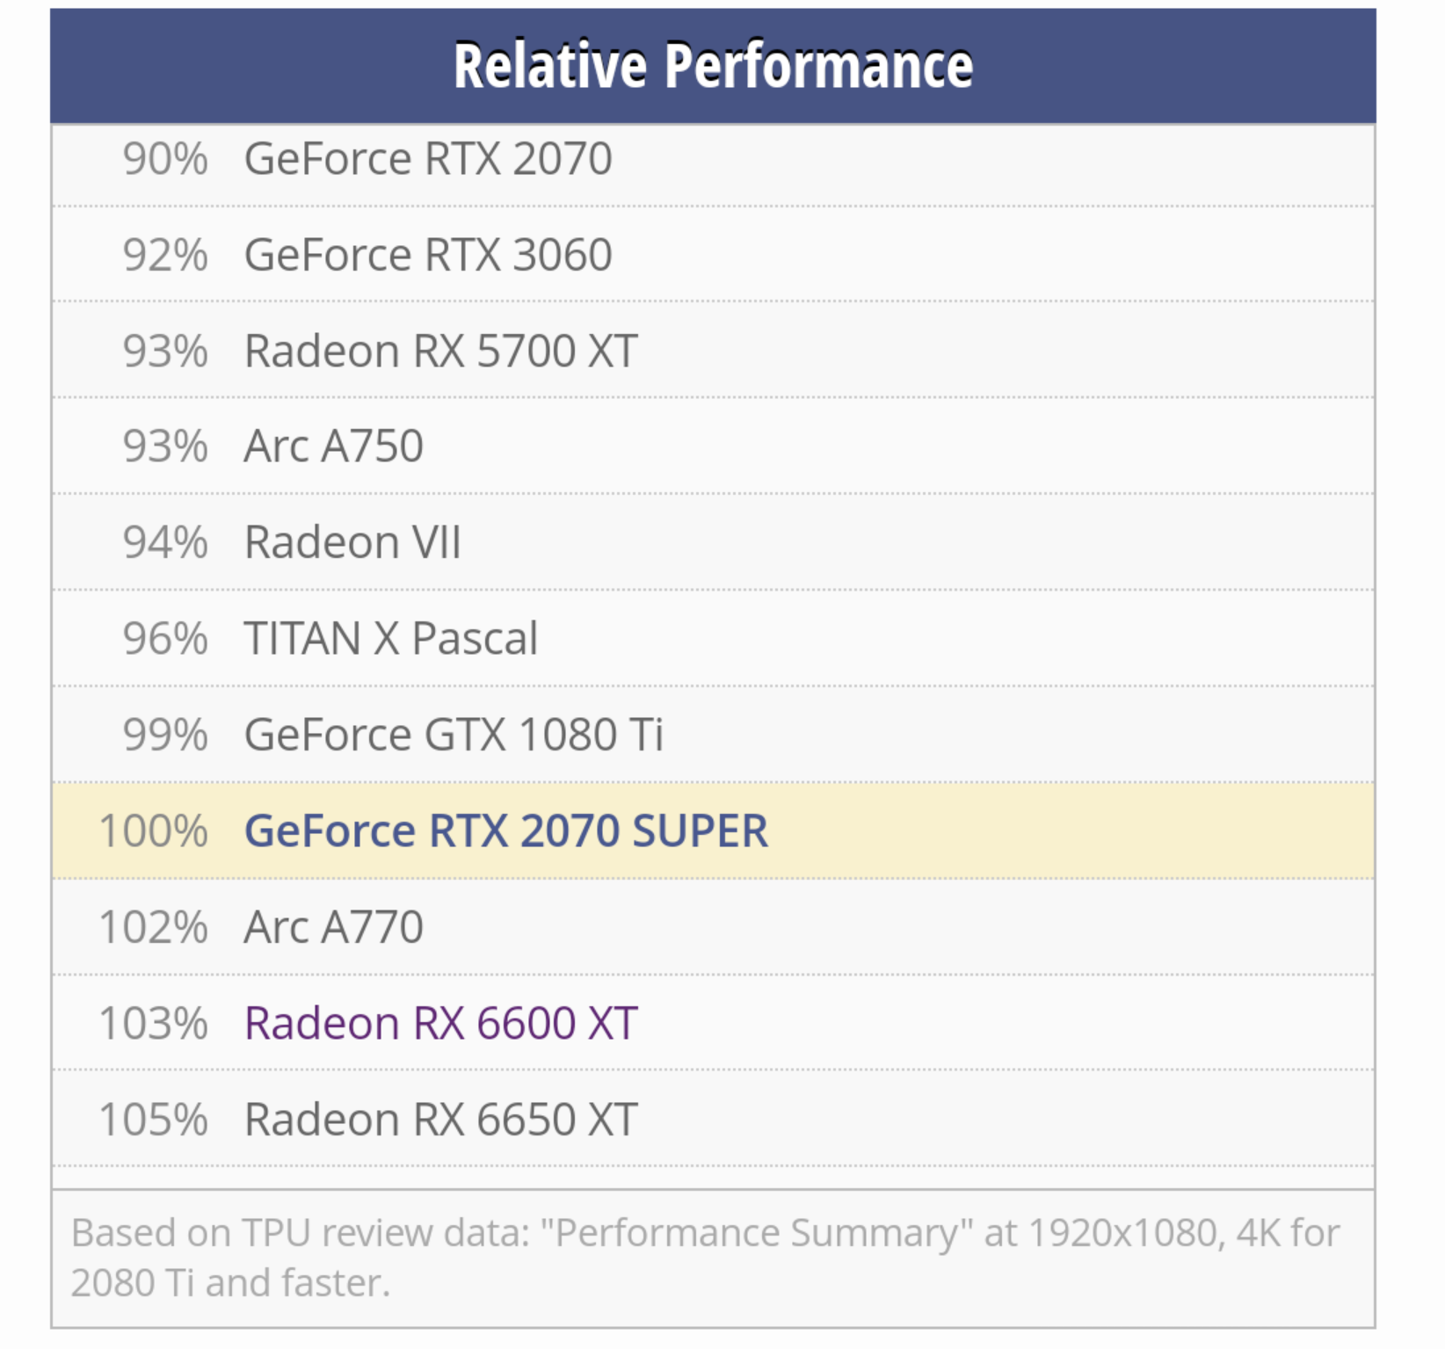Open the GeForce RTX 2070 link
Viewport: 1445px width, 1349px height.
coord(428,159)
